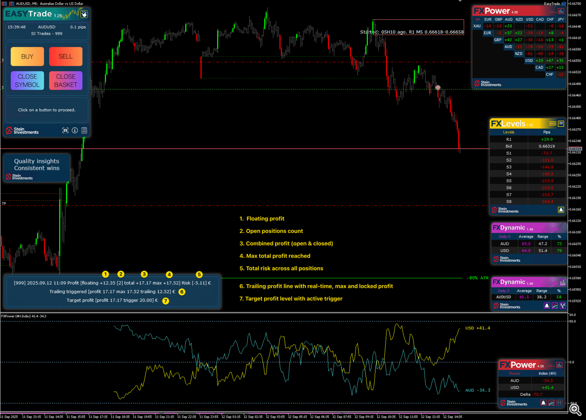Enable the alarm bell on FXDynamic AUDUSD panel
The height and width of the screenshot is (420, 586).
[547, 305]
